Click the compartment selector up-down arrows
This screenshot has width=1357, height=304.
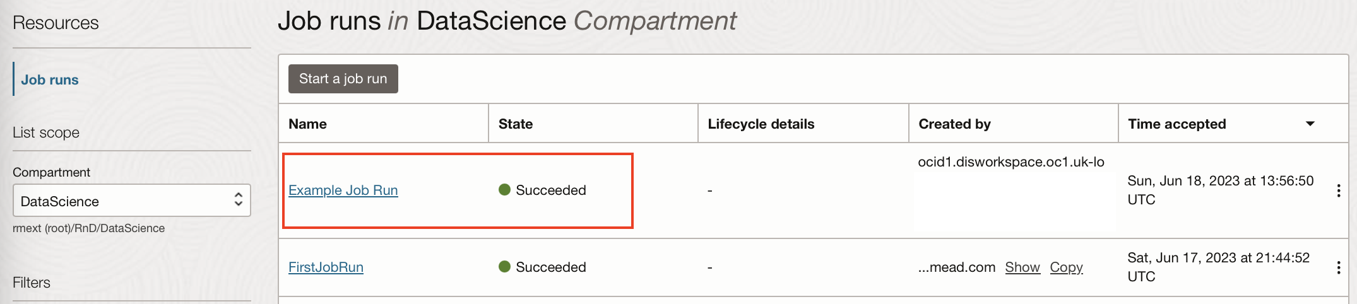pyautogui.click(x=239, y=199)
